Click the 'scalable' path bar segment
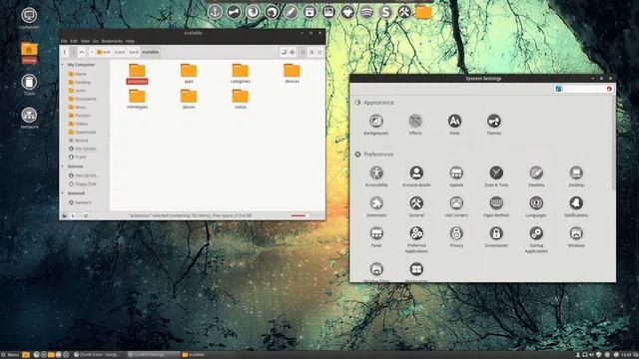The height and width of the screenshot is (359, 639). point(151,52)
